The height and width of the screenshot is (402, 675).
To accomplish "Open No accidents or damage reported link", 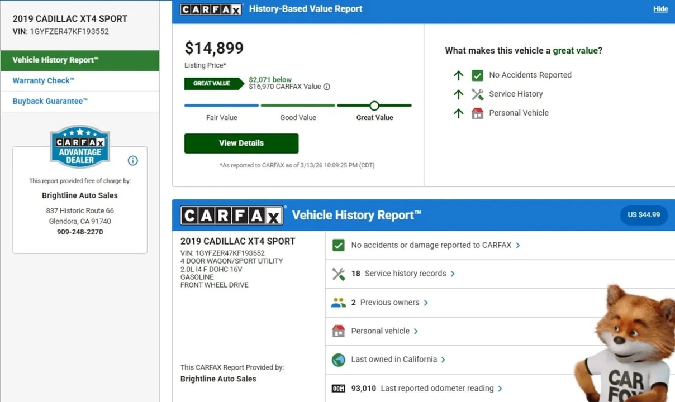I will pyautogui.click(x=431, y=245).
